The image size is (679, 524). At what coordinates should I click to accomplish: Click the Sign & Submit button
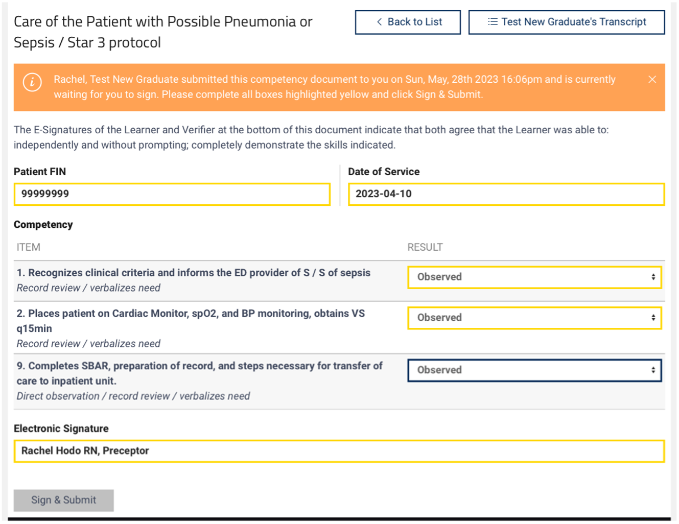coord(64,500)
